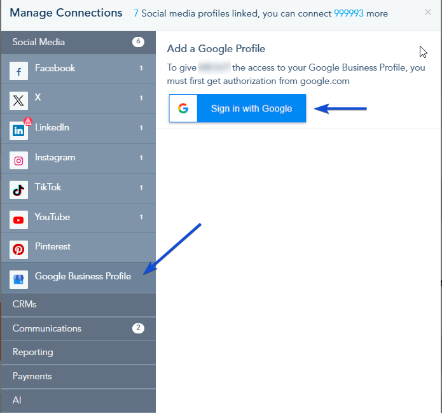Select Pinterest label in the connections list

click(53, 246)
